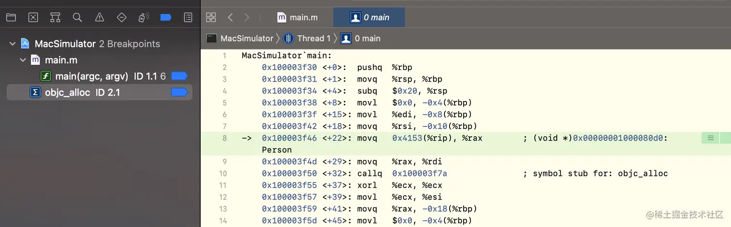This screenshot has height=227, width=731.
Task: Select main.m in breakpoint list
Action: (61, 60)
